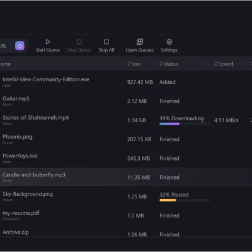Screen dimensions: 252x252
Task: Click the 32% Paused status text
Action: pos(174,195)
